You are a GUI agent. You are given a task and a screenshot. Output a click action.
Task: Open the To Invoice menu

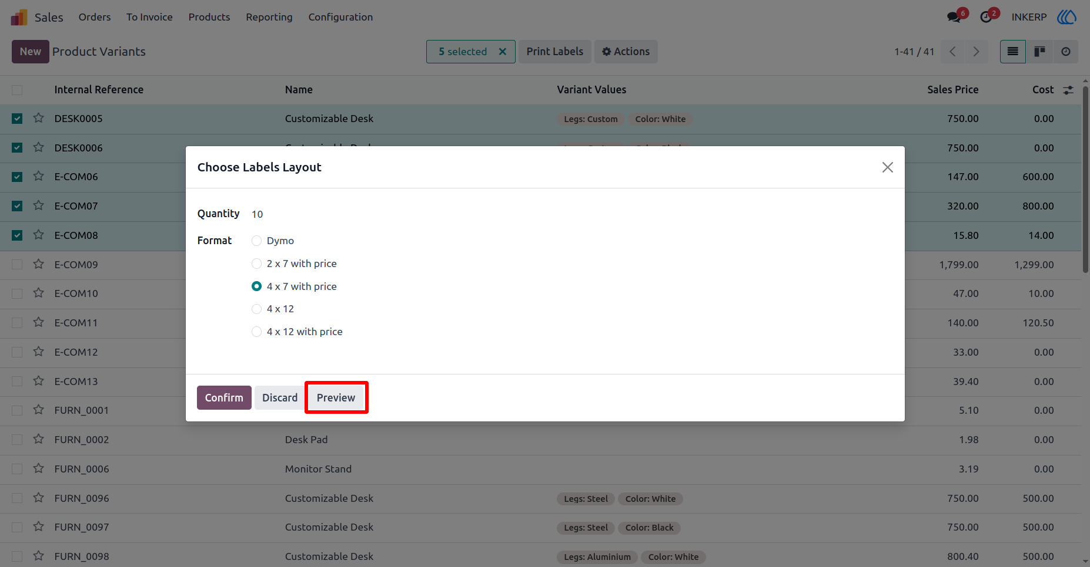(x=149, y=17)
